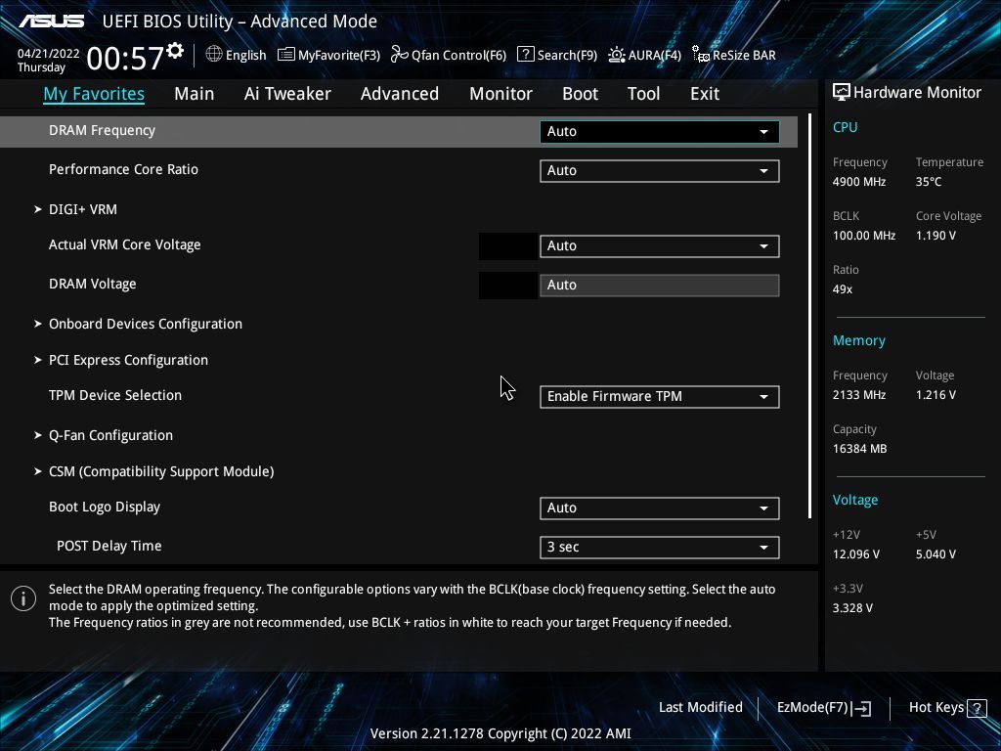Click the +5V 5.040 V reading
The image size is (1001, 751).
[x=936, y=554]
